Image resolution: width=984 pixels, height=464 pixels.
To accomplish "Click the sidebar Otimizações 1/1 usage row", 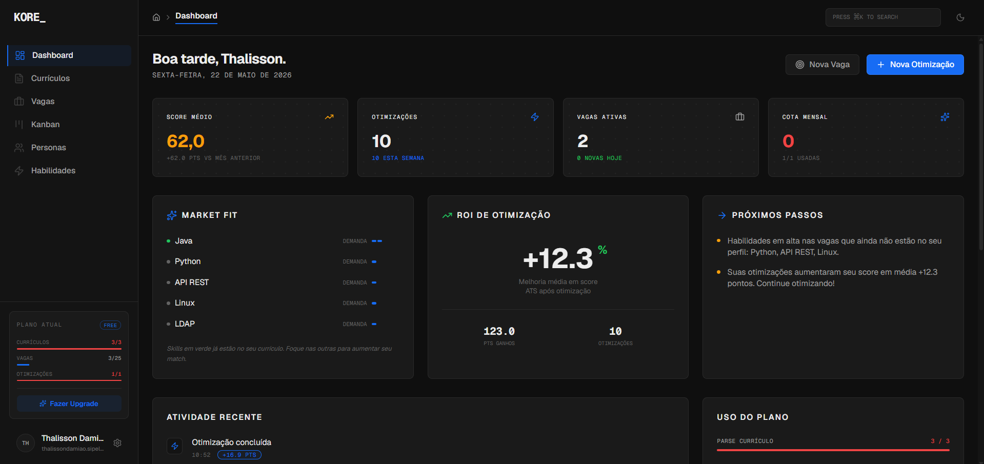I will [69, 376].
